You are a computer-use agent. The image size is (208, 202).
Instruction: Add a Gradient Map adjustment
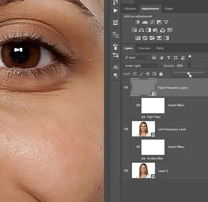[166, 38]
